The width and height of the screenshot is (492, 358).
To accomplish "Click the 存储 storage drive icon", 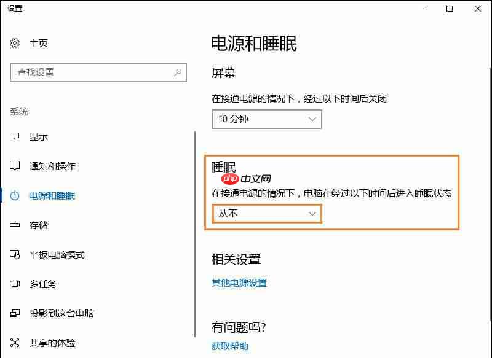I will pos(14,225).
